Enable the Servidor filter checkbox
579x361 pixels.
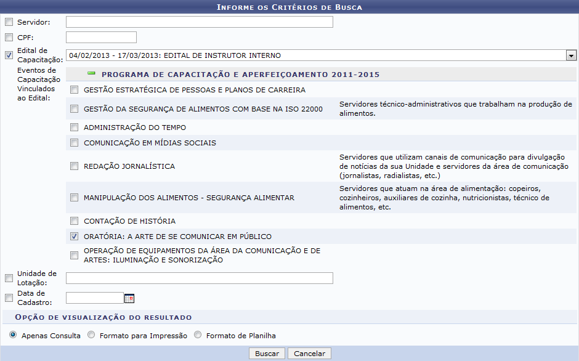click(x=9, y=22)
